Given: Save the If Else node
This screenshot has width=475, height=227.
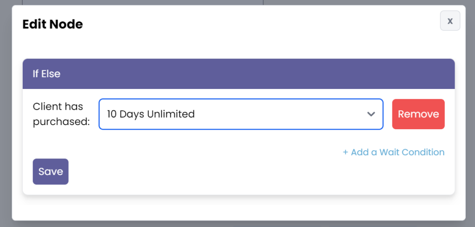Looking at the screenshot, I should point(51,171).
